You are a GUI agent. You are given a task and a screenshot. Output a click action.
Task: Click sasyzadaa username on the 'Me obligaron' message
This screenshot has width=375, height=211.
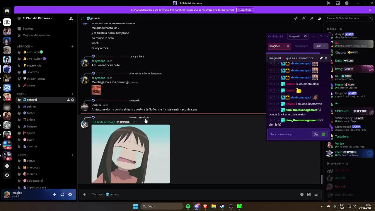tap(98, 78)
